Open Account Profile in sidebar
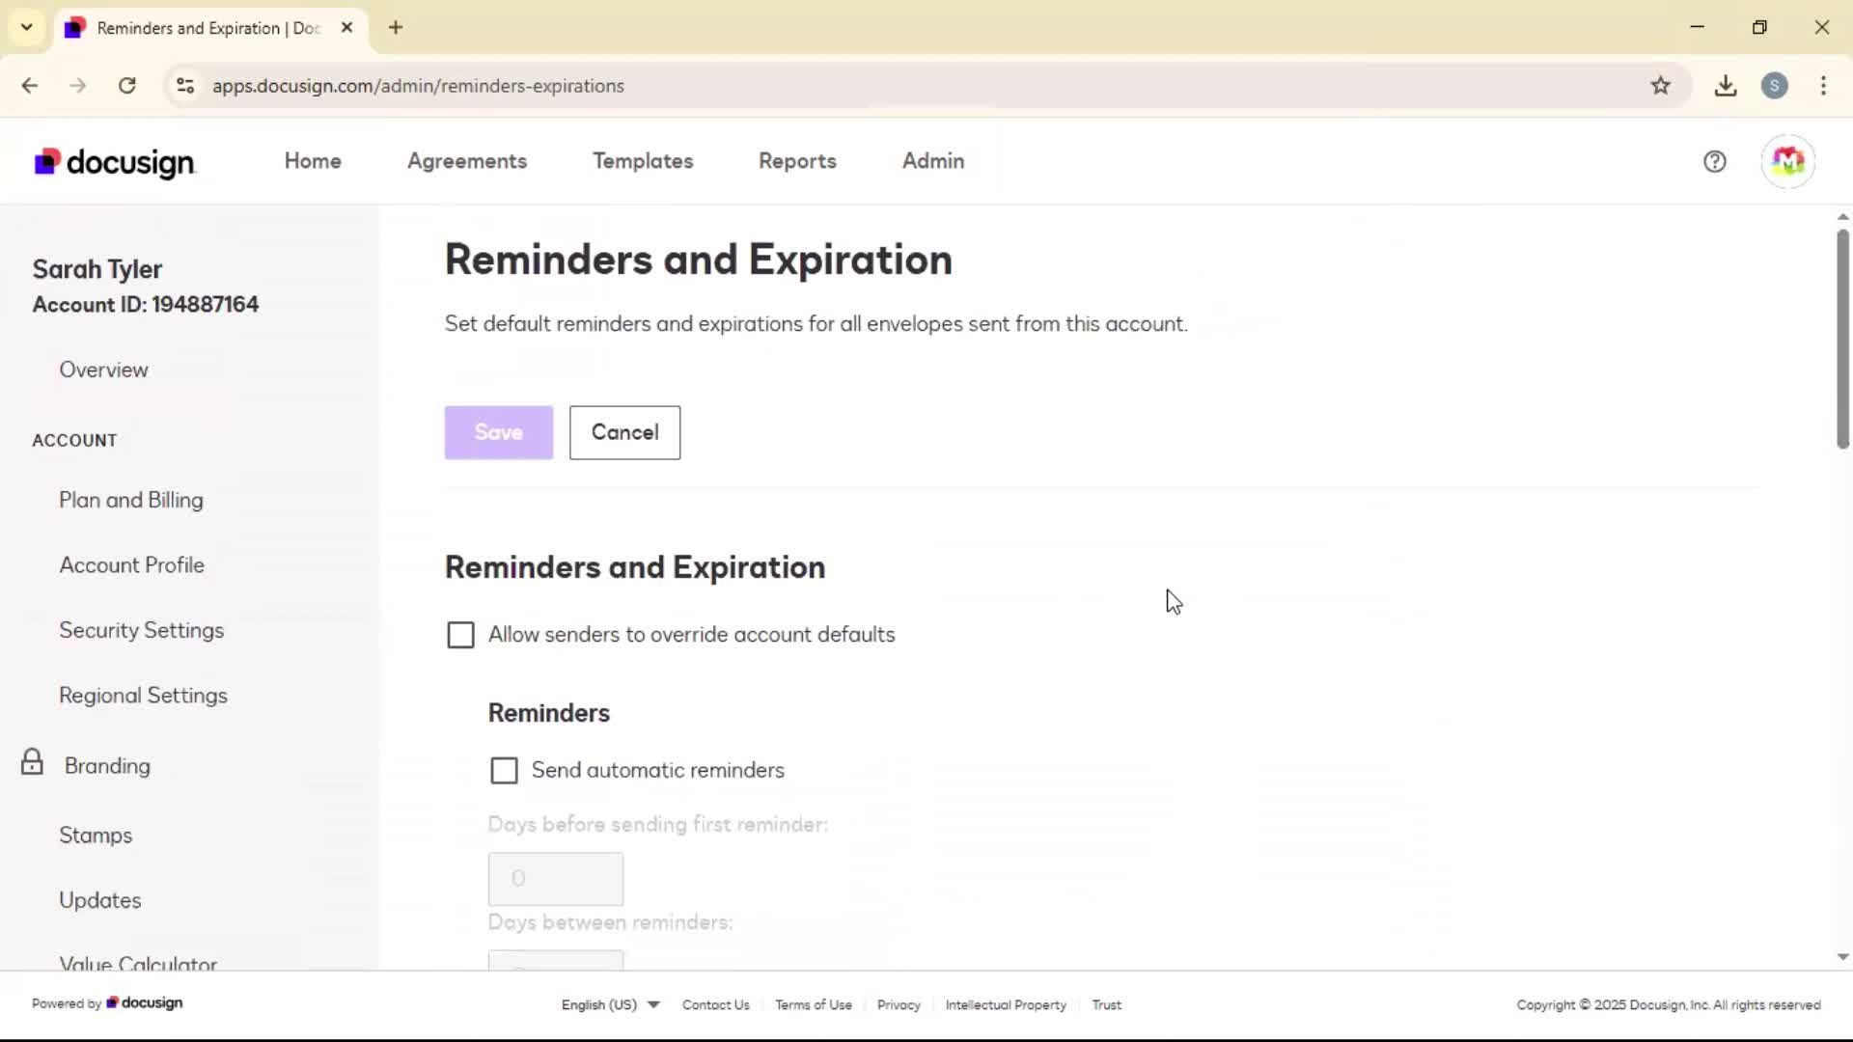The image size is (1853, 1042). click(x=131, y=565)
